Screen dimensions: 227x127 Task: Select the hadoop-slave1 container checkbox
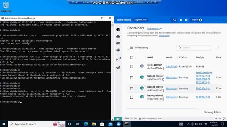[x=132, y=89]
